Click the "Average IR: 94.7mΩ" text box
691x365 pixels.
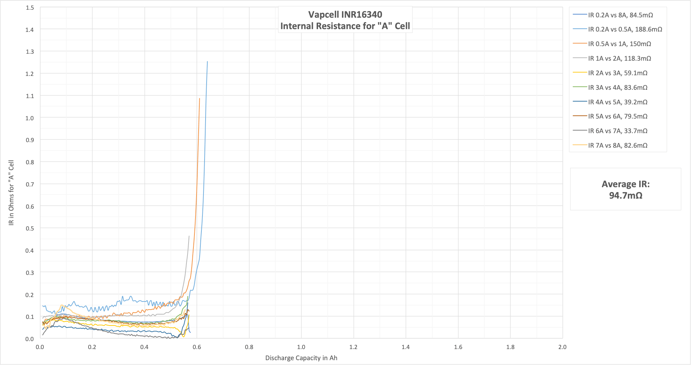click(625, 190)
